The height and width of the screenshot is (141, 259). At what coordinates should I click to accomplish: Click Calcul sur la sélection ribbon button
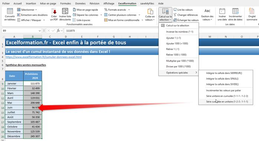(165, 14)
